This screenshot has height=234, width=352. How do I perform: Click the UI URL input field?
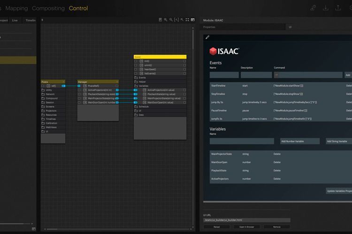point(247,220)
